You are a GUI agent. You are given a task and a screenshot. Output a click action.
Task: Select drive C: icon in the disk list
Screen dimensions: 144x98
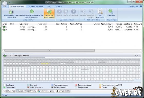coord(4,27)
